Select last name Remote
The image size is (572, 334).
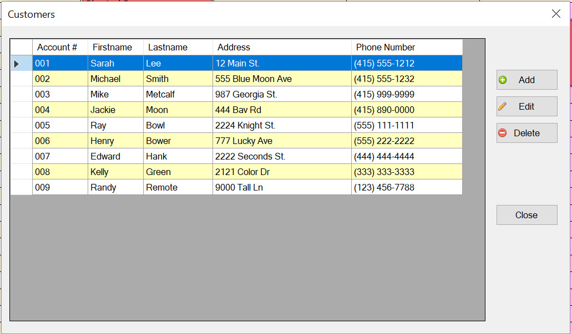click(178, 187)
